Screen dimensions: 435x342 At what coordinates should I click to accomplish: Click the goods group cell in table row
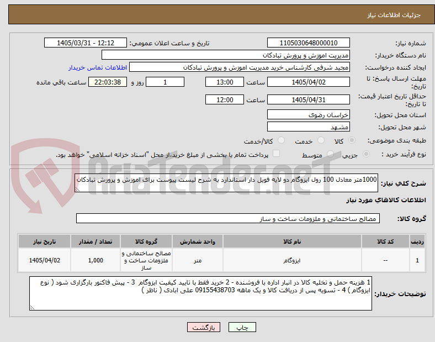tap(146, 260)
